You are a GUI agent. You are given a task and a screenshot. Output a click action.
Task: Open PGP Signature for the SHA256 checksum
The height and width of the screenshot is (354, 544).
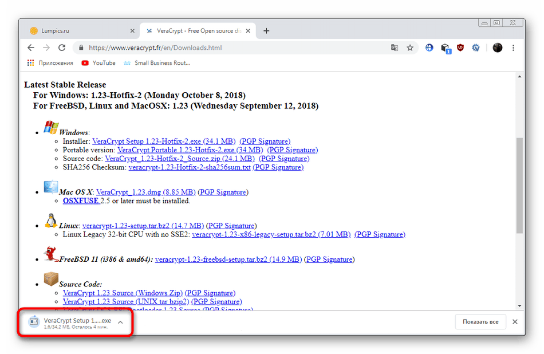click(x=278, y=168)
